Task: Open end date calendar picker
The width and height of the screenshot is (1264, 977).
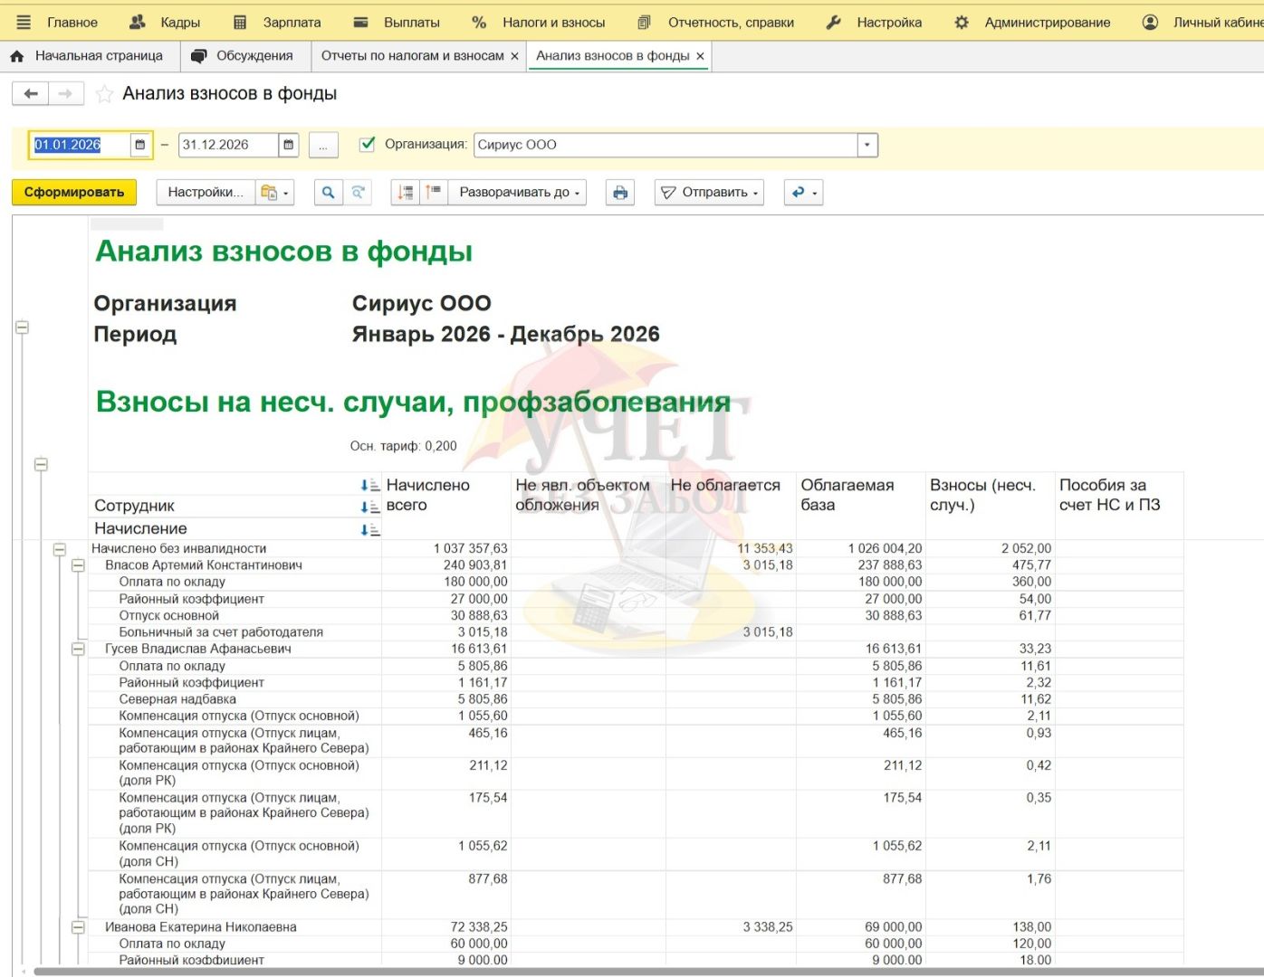Action: [288, 145]
